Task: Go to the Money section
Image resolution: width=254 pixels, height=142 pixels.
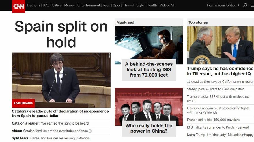Action: pyautogui.click(x=69, y=5)
